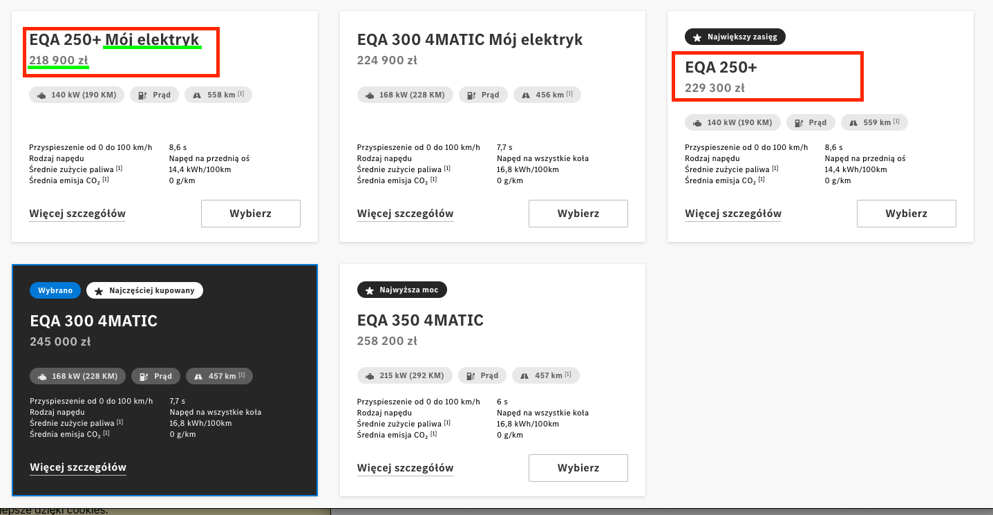
Task: Click fuel pump icon in EQA 350 4MATIC card
Action: click(471, 375)
